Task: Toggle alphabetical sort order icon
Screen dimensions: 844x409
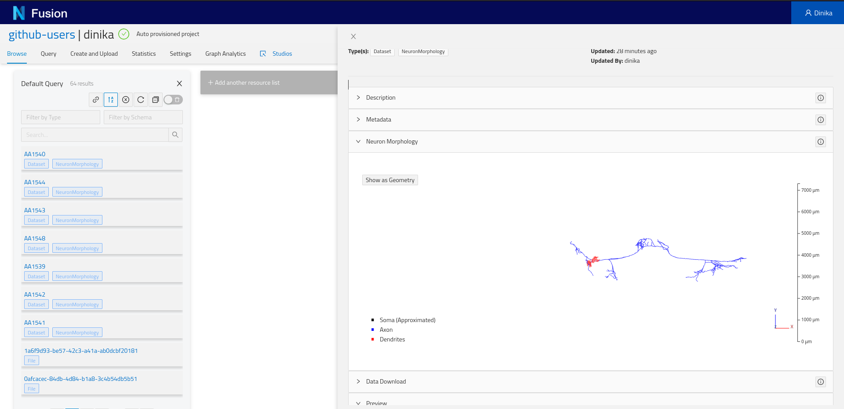Action: pos(111,100)
